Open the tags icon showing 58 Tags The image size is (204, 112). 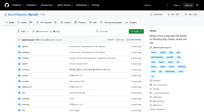[x=51, y=32]
